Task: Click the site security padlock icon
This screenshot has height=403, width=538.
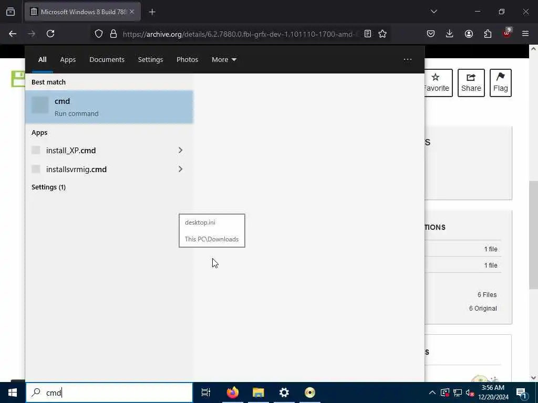Action: pyautogui.click(x=113, y=34)
